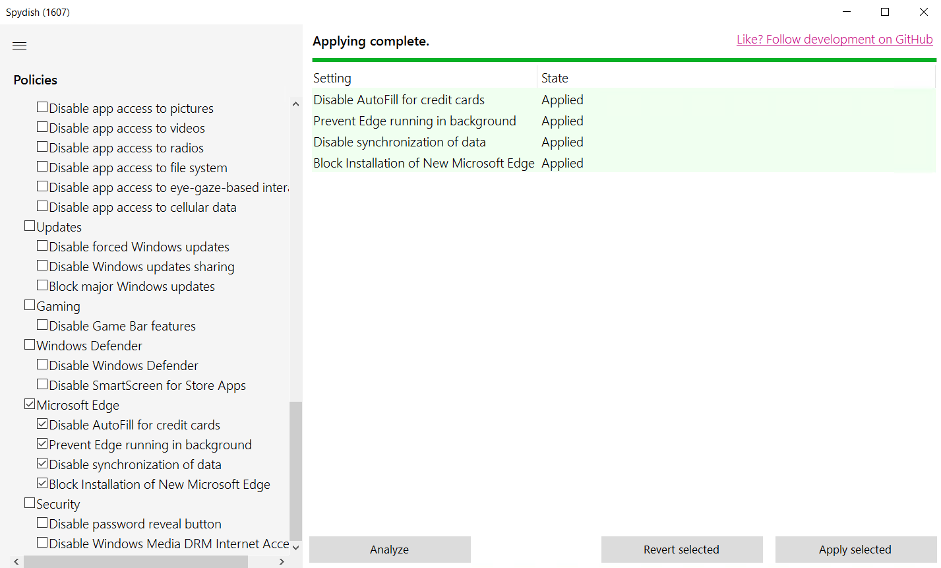
Task: Click the Analyze button
Action: (x=390, y=550)
